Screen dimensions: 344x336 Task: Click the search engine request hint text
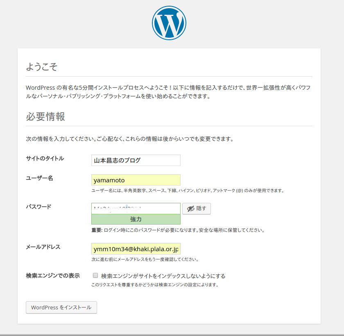(x=155, y=285)
